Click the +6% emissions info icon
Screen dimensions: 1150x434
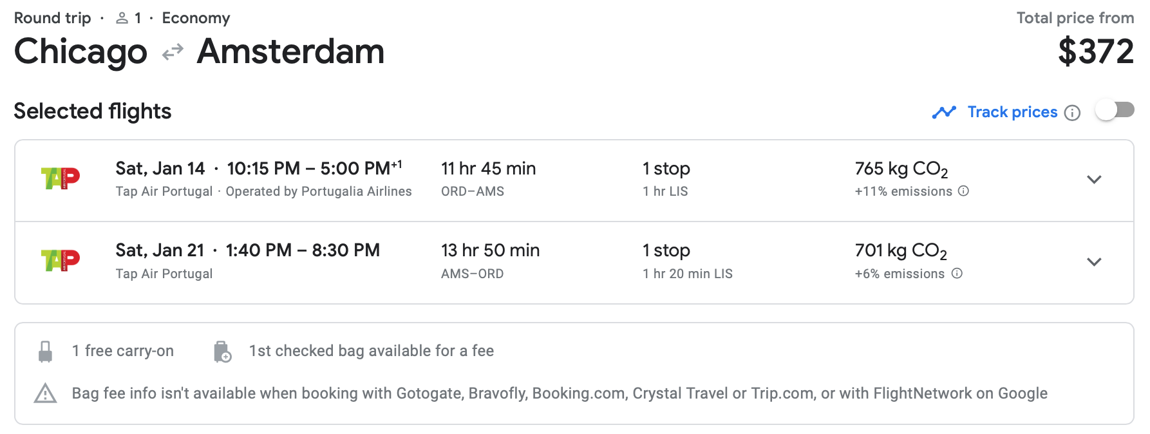pos(957,274)
